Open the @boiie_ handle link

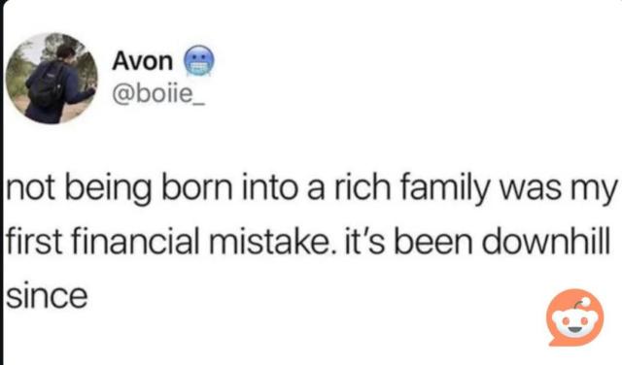coord(158,94)
